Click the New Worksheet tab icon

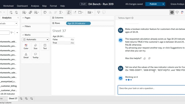click(x=21, y=99)
